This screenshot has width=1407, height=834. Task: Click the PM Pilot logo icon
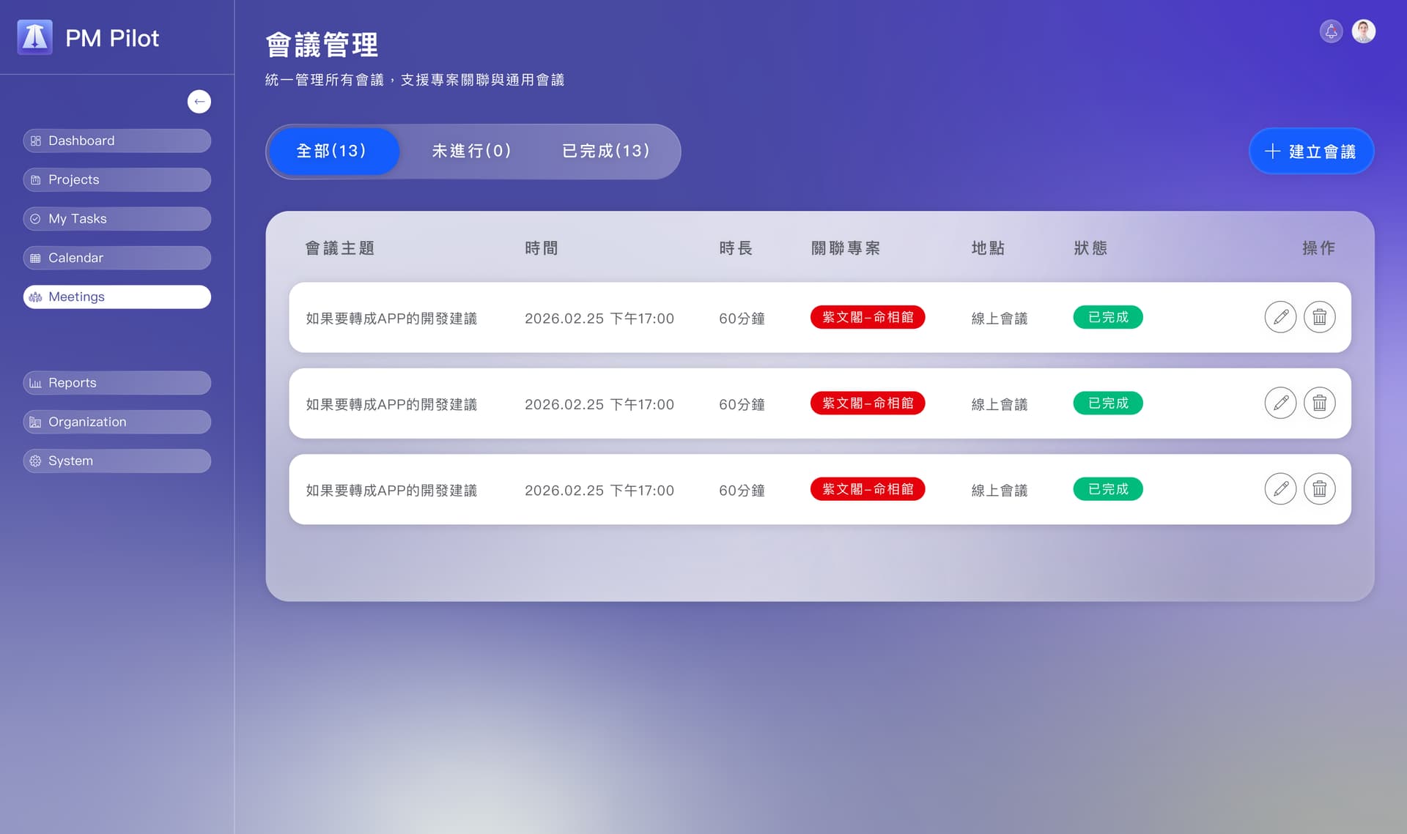pos(34,37)
